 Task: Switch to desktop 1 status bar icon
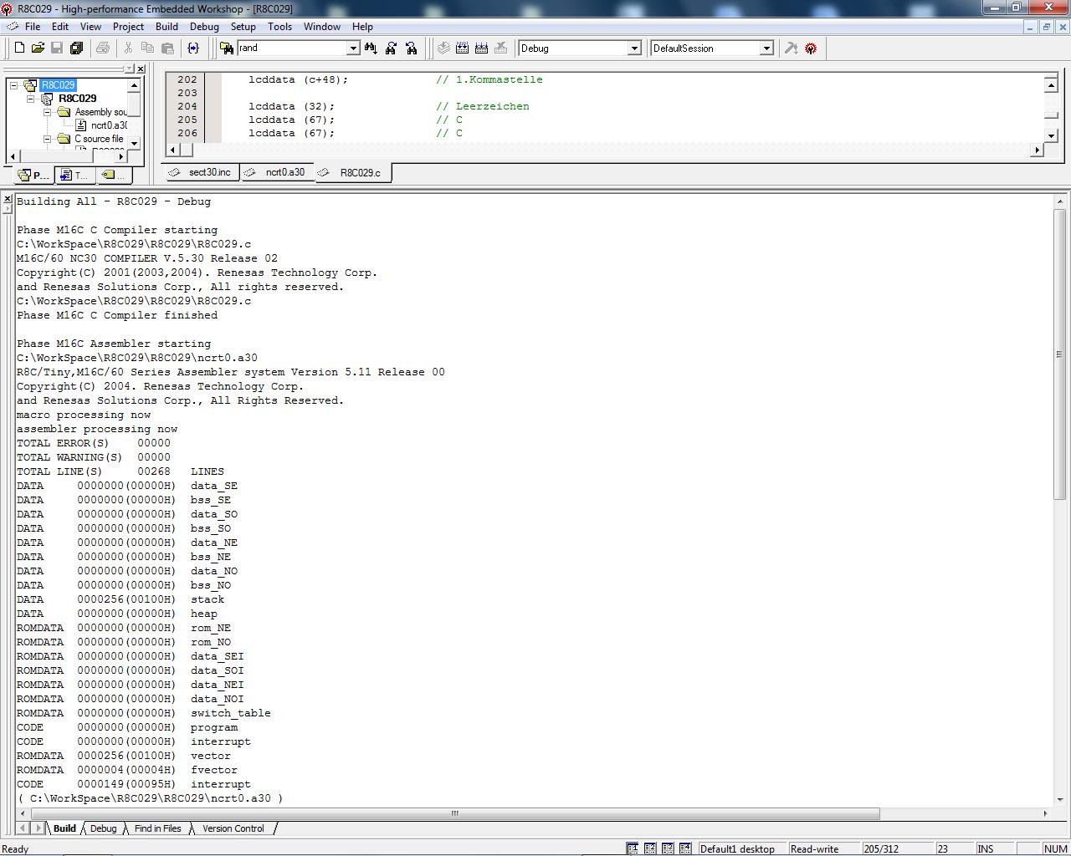point(633,848)
